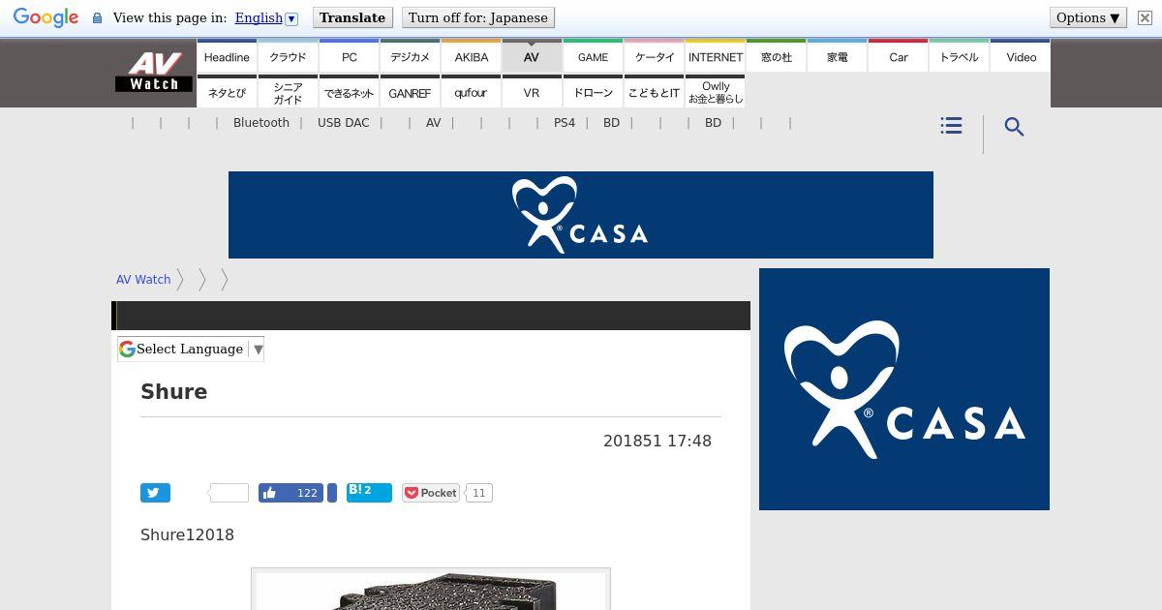Click the article product image thumbnail

(431, 590)
